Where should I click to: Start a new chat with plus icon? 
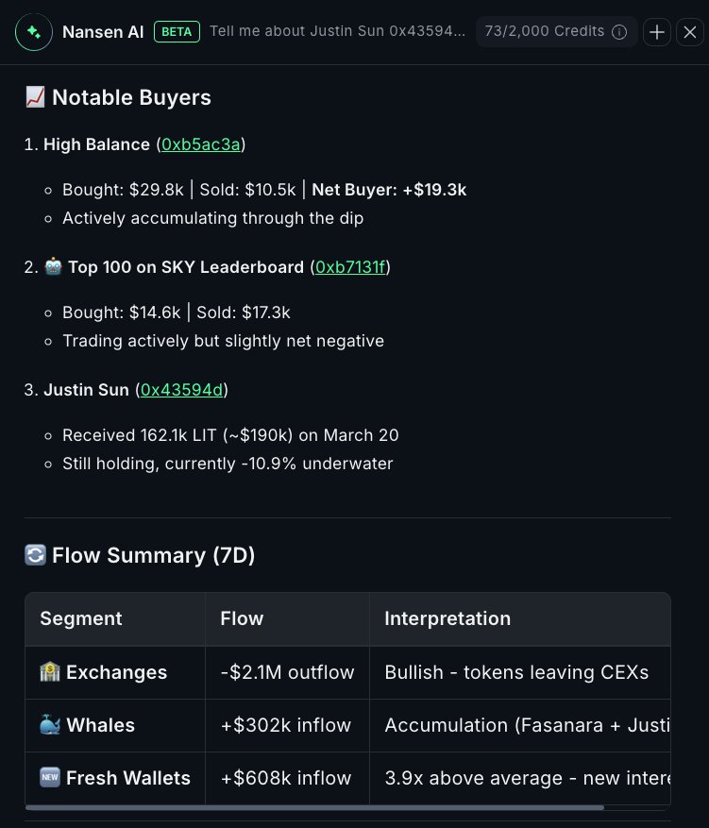click(x=657, y=32)
